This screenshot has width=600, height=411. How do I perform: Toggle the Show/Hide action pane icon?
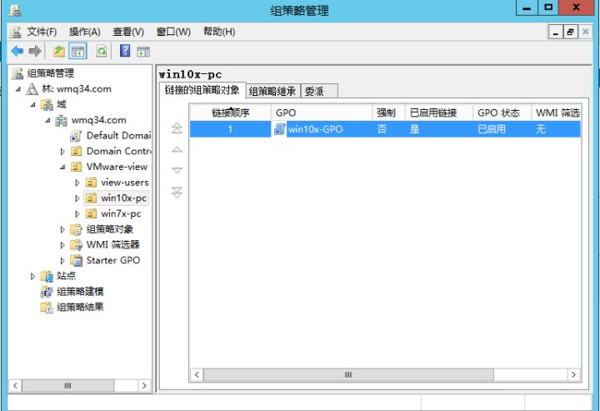coord(143,52)
